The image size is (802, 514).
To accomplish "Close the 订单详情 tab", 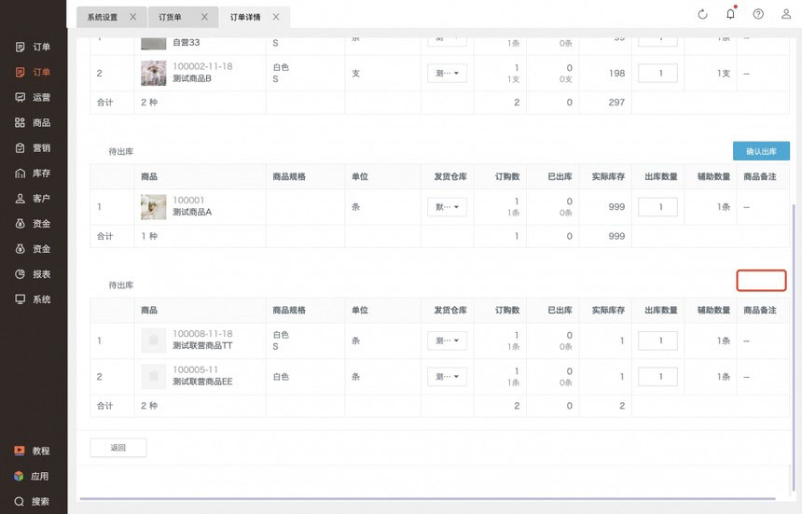I will coord(277,17).
